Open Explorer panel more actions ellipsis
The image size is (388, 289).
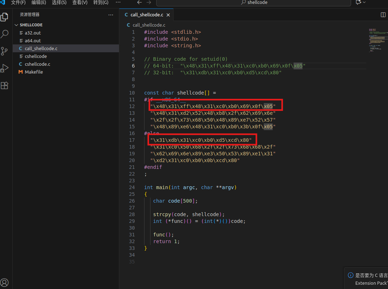click(x=111, y=15)
